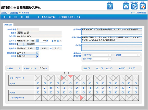Image resolution: width=148 pixels, height=110 pixels.
Task: Click the pink lower plaque chart cell
Action: click(x=83, y=98)
